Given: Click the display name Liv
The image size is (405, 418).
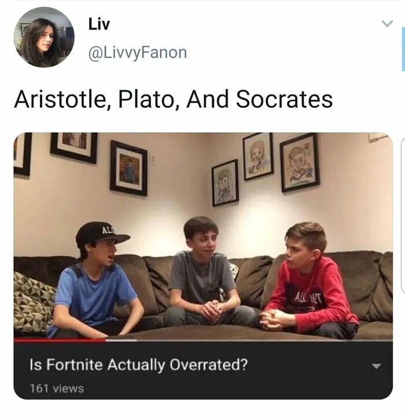Looking at the screenshot, I should click(x=99, y=24).
